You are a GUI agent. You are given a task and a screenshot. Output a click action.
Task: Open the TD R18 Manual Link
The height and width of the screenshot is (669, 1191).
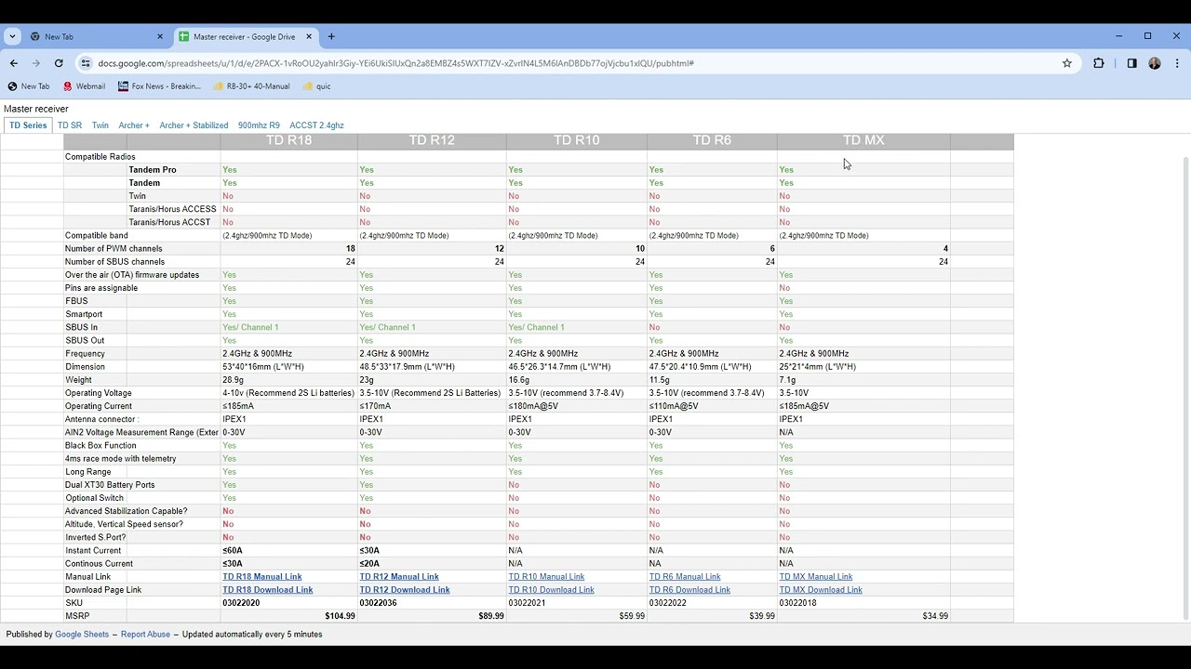click(262, 577)
